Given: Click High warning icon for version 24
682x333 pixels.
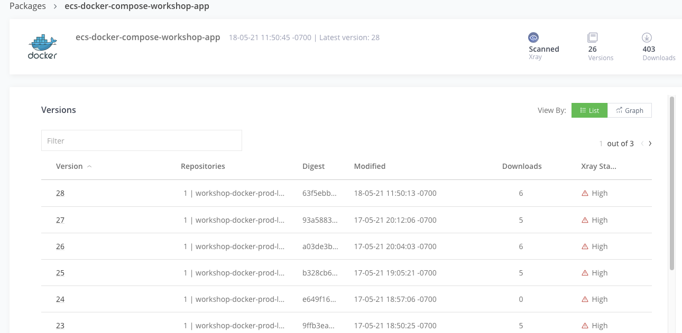Looking at the screenshot, I should (x=585, y=299).
